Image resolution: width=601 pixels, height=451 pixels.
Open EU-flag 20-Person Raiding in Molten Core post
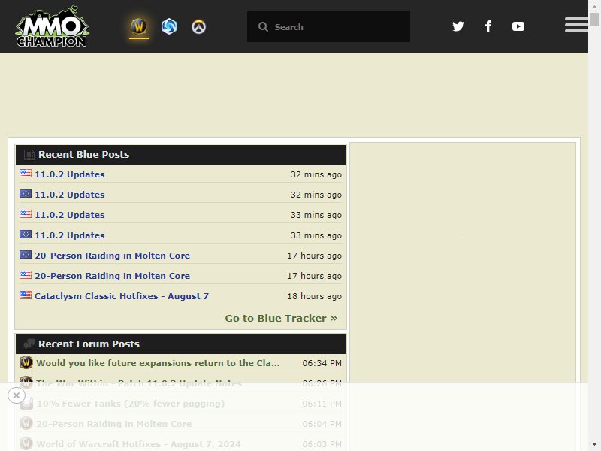coord(112,256)
